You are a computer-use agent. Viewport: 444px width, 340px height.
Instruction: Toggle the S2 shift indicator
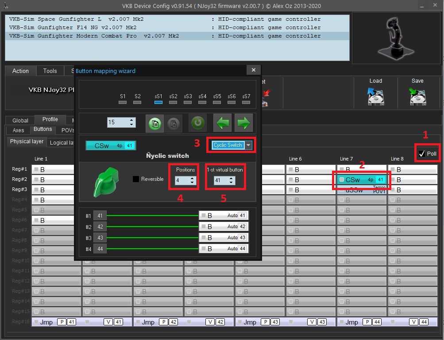coord(137,102)
